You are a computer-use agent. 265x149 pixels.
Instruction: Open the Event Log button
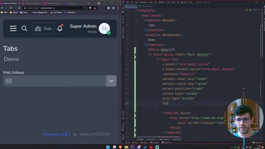click(x=257, y=142)
